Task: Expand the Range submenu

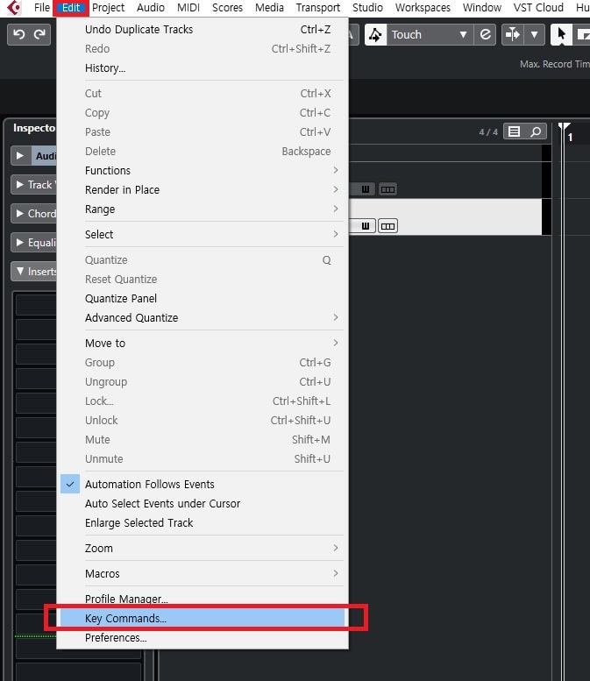Action: 203,209
